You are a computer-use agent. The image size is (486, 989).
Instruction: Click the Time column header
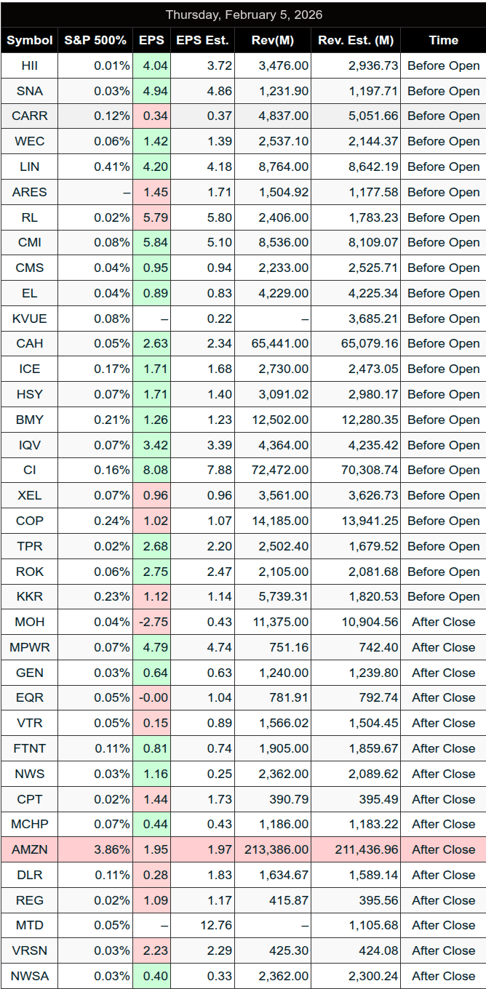tap(443, 40)
